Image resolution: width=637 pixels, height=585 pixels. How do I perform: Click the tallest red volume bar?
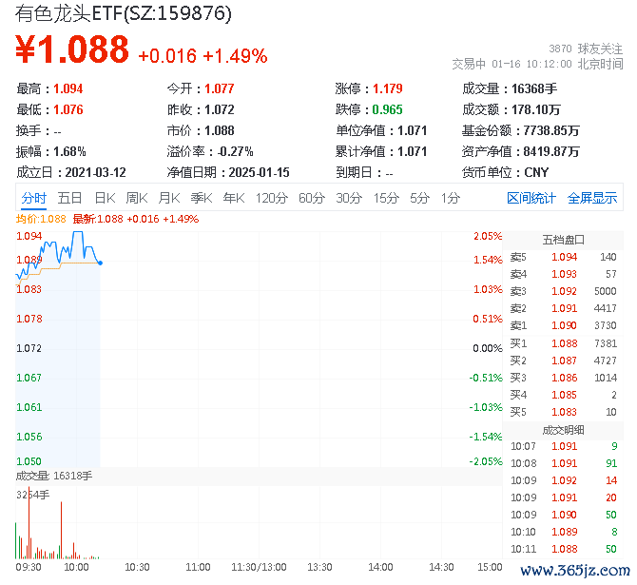pos(29,522)
